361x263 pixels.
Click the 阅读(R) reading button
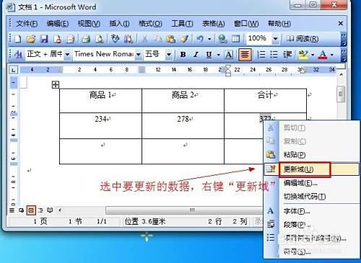point(303,39)
